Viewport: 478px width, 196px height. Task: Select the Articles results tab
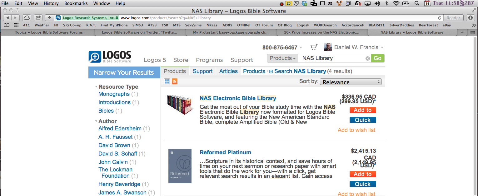(228, 71)
